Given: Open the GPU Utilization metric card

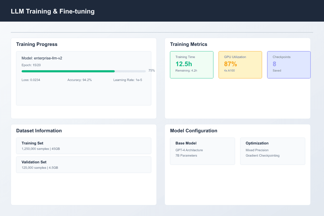Looking at the screenshot, I should click(x=240, y=65).
